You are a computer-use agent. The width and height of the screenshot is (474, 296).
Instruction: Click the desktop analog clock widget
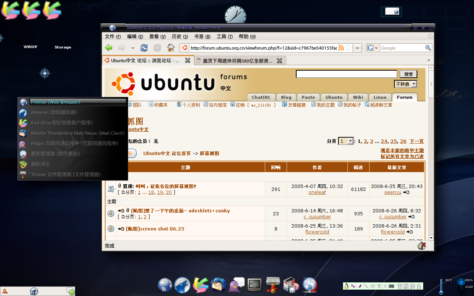pyautogui.click(x=235, y=15)
